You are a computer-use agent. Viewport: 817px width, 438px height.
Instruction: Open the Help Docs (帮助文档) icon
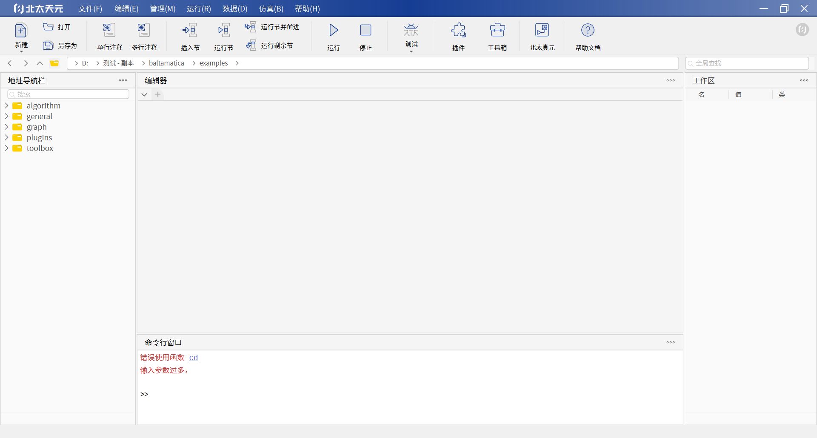click(588, 31)
